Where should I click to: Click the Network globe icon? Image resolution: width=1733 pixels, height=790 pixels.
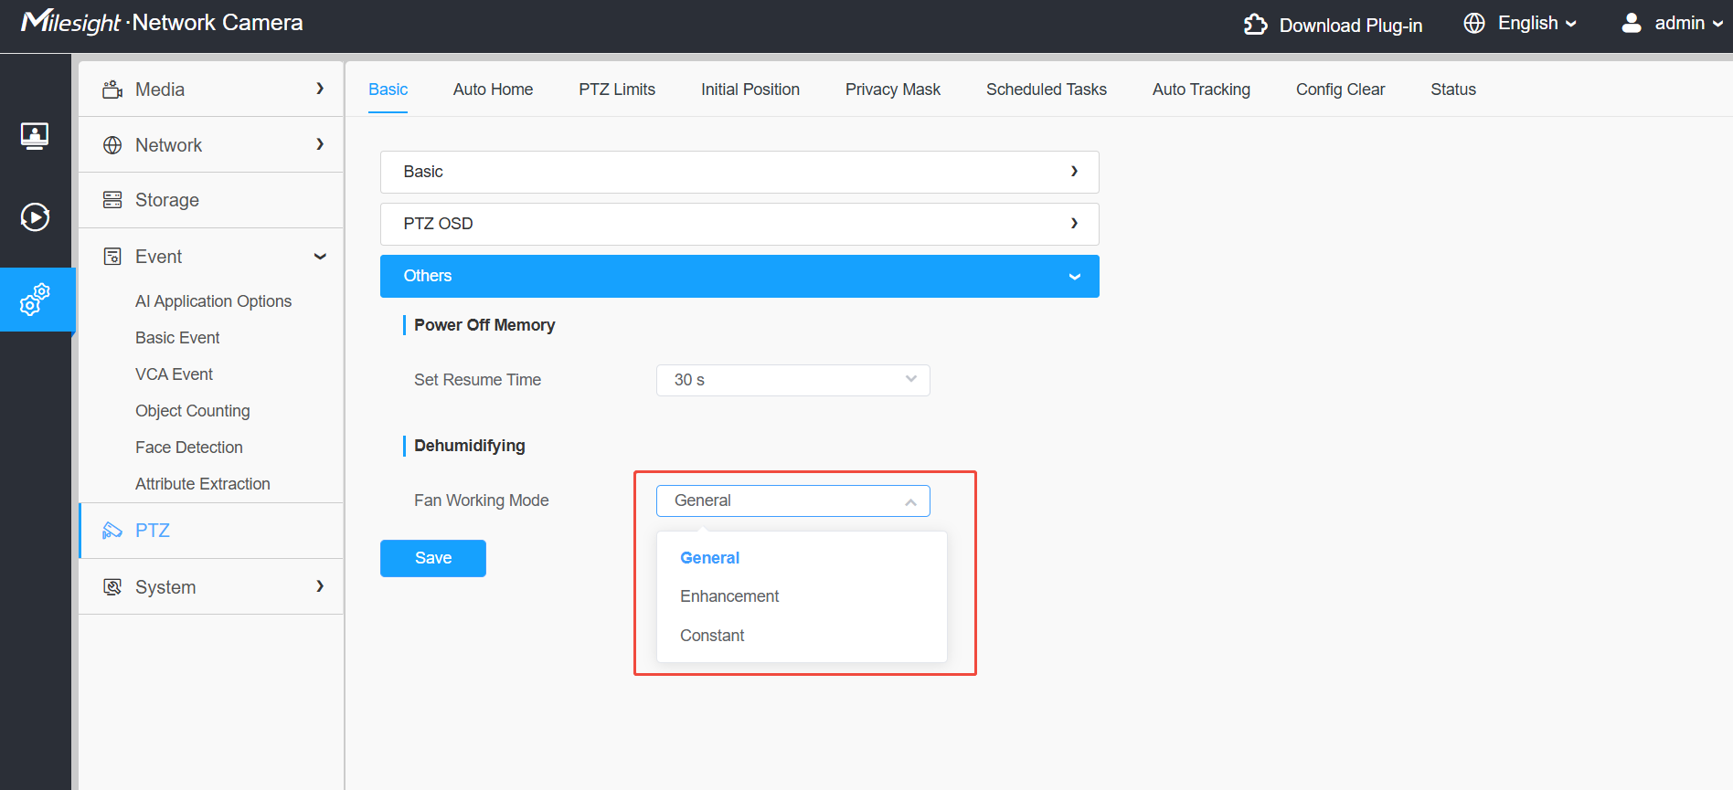click(x=112, y=145)
